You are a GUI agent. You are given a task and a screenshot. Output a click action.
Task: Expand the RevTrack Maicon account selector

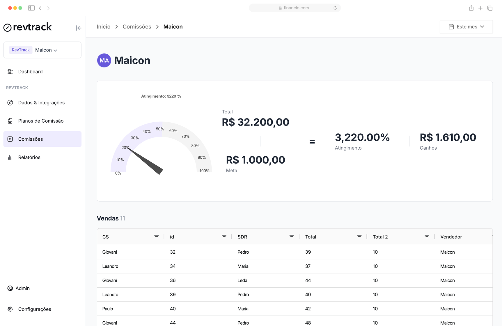point(42,50)
